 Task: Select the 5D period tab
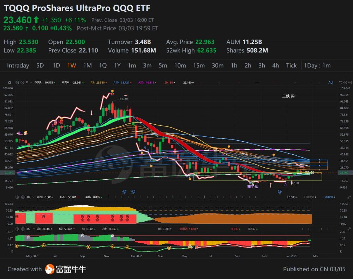point(40,66)
